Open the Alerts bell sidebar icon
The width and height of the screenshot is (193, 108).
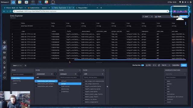[x=5, y=63]
